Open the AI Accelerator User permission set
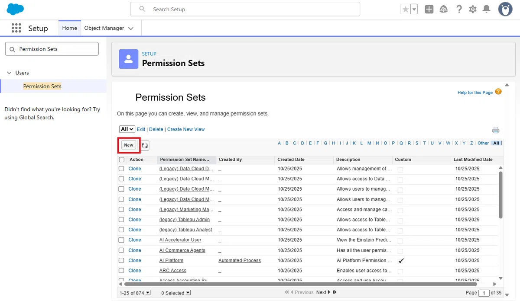The image size is (520, 304). [180, 240]
